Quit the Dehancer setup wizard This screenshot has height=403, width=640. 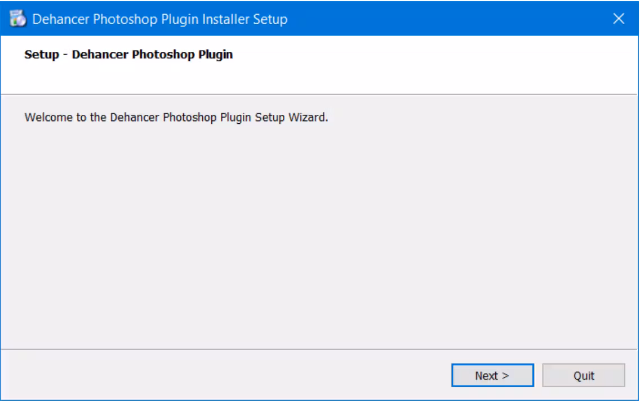[x=583, y=375]
